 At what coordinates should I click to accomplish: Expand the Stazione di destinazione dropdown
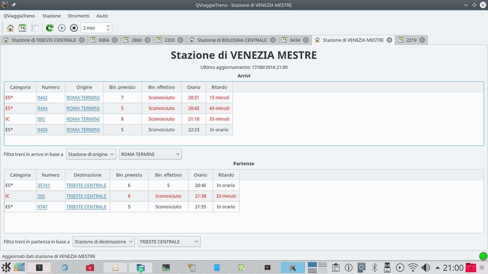click(x=103, y=242)
